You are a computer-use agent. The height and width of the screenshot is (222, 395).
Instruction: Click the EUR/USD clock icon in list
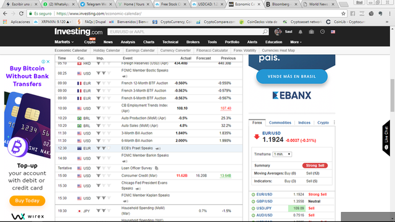coord(253,194)
